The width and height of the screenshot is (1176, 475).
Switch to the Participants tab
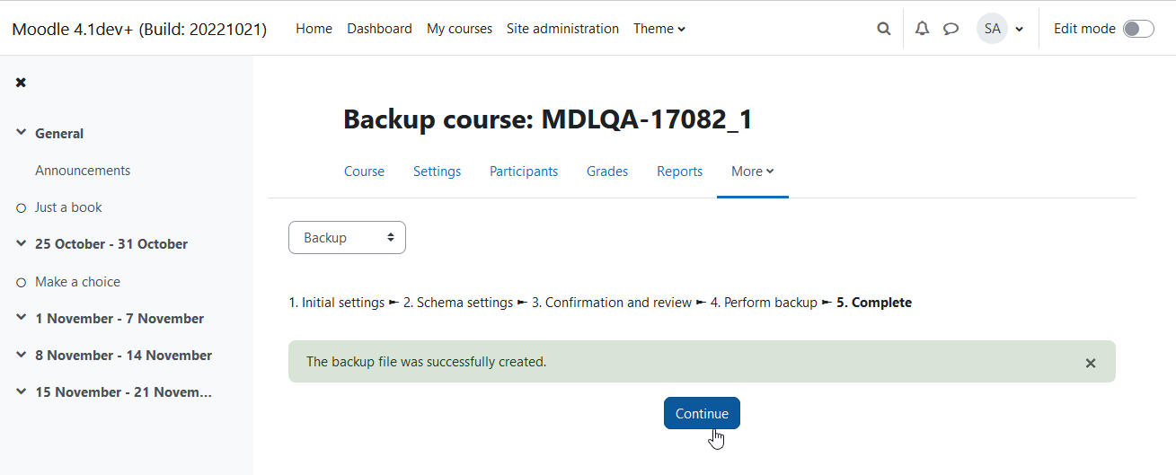pos(524,172)
